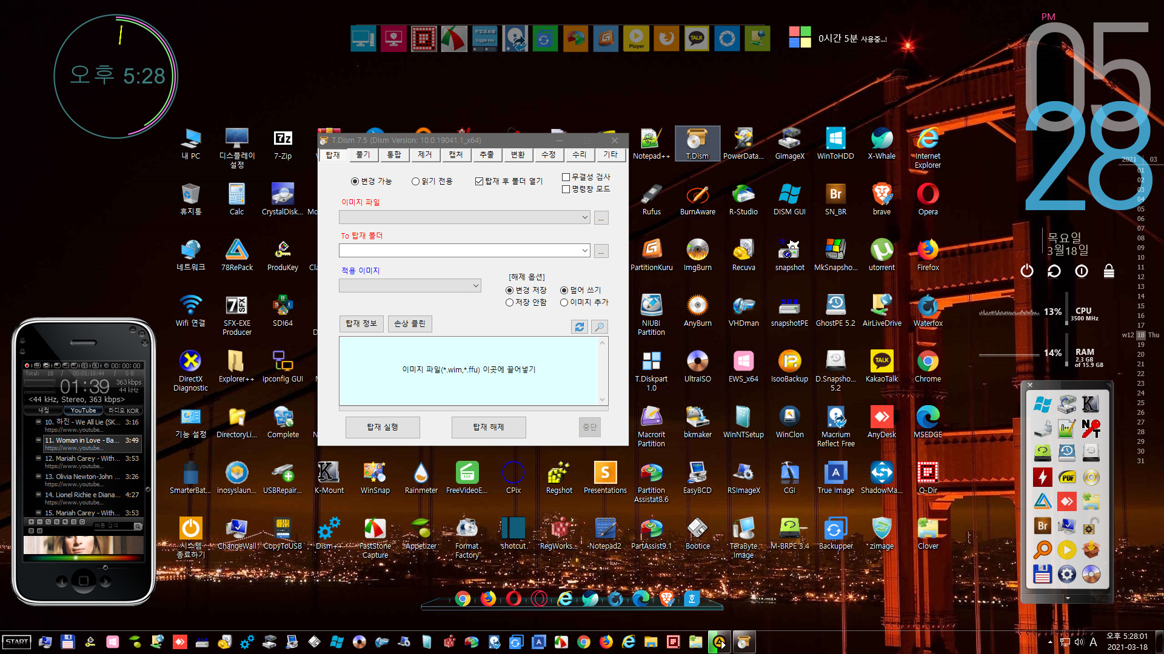
Task: Open the EasyBCD desktop icon
Action: 698,479
